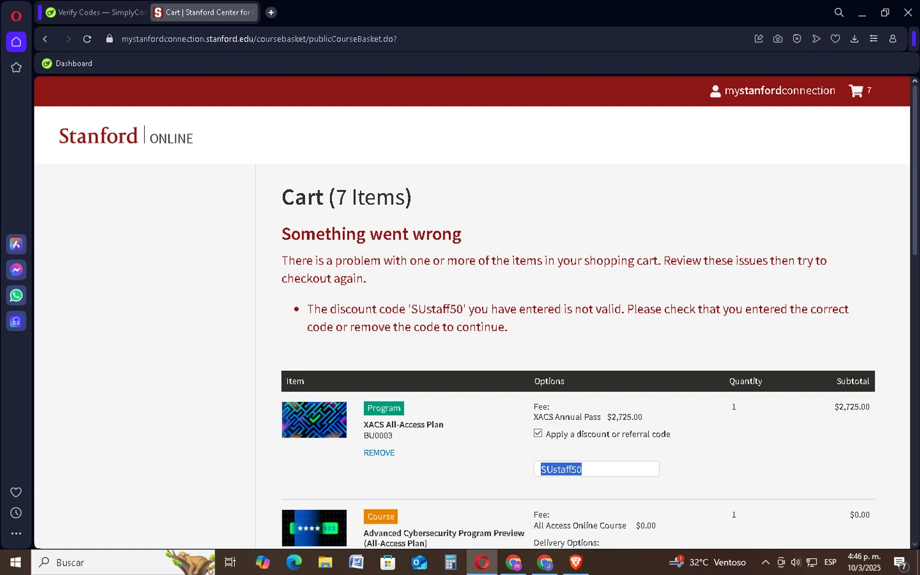The width and height of the screenshot is (920, 575).
Task: Open the Opera main menu logo
Action: coord(17,16)
